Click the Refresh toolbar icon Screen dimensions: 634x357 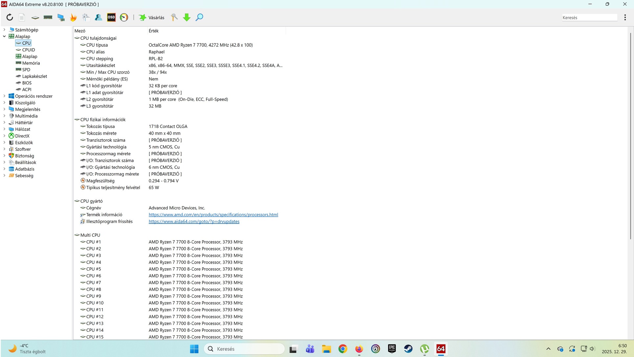coord(10,17)
